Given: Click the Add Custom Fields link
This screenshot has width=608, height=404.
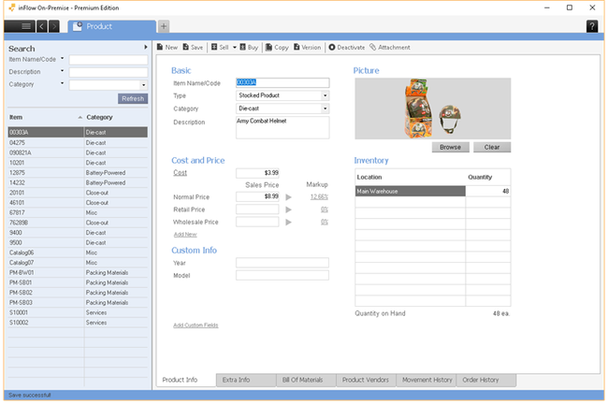Looking at the screenshot, I should tap(195, 325).
